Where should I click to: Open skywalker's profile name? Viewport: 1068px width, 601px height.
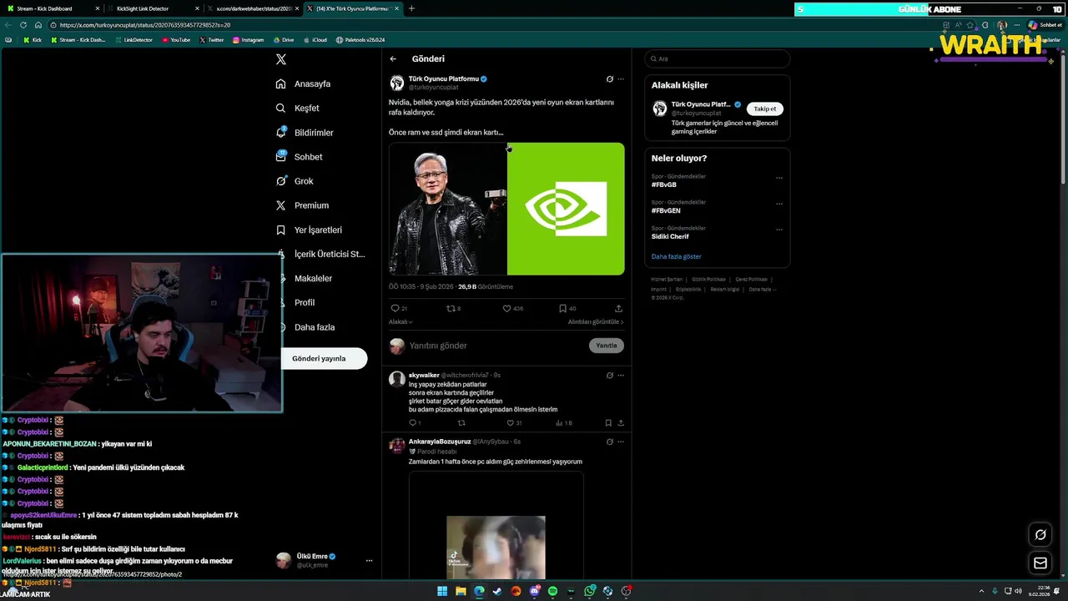[x=424, y=376]
